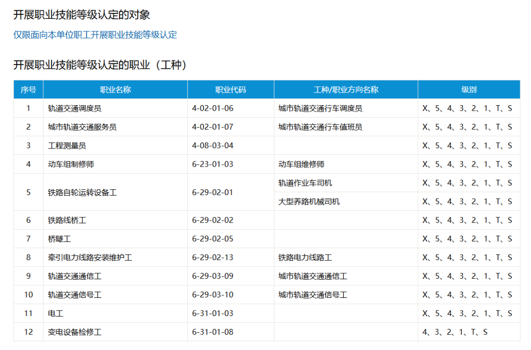
Task: Click the code 6-29-02-05
Action: tap(213, 238)
